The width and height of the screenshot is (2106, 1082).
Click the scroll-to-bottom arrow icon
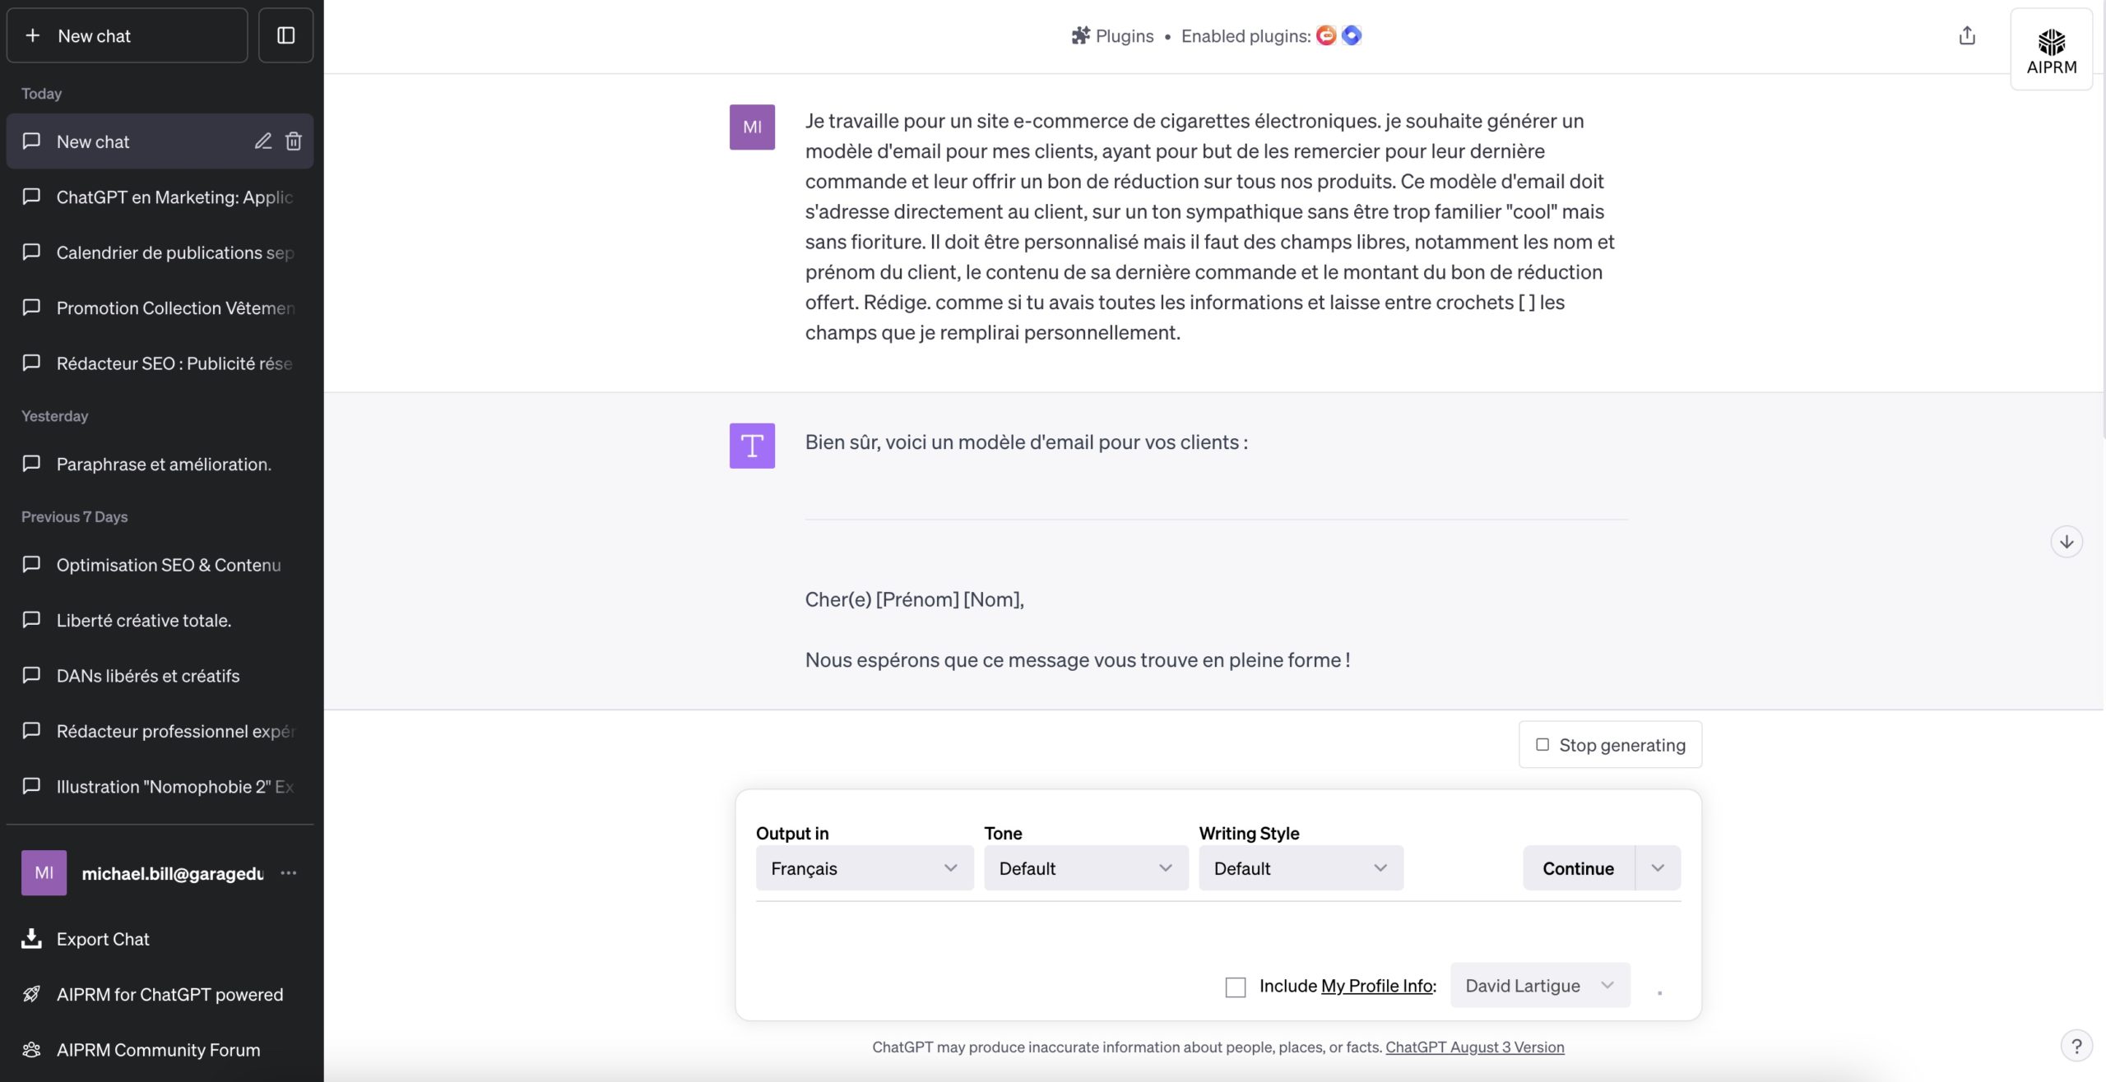point(2066,542)
